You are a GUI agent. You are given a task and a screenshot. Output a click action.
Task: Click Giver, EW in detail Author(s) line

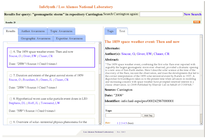click(144, 54)
